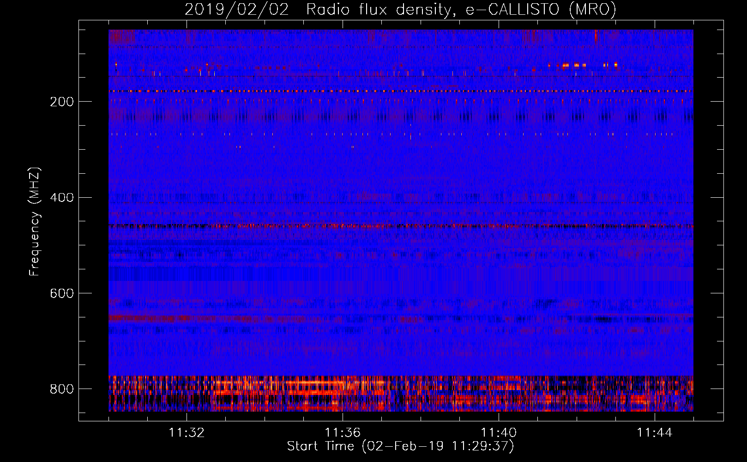The image size is (747, 462).
Task: Click the 800 MHz frequency axis label
Action: pyautogui.click(x=62, y=389)
